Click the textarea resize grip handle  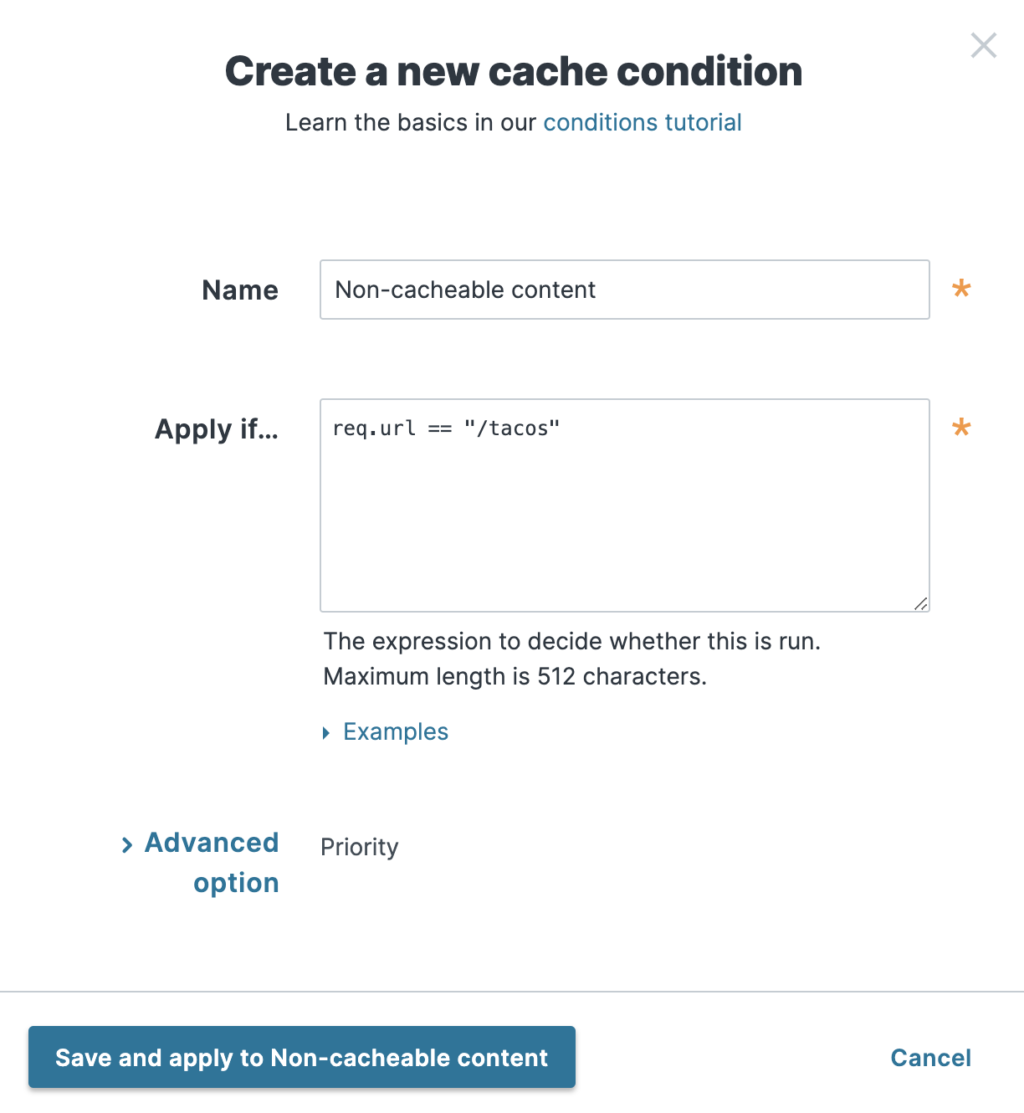[x=922, y=603]
